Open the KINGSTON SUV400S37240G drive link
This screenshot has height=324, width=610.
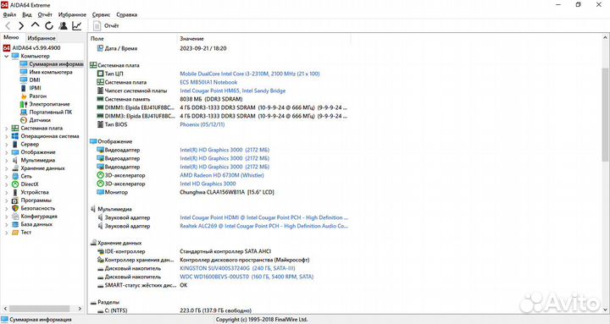tap(237, 268)
